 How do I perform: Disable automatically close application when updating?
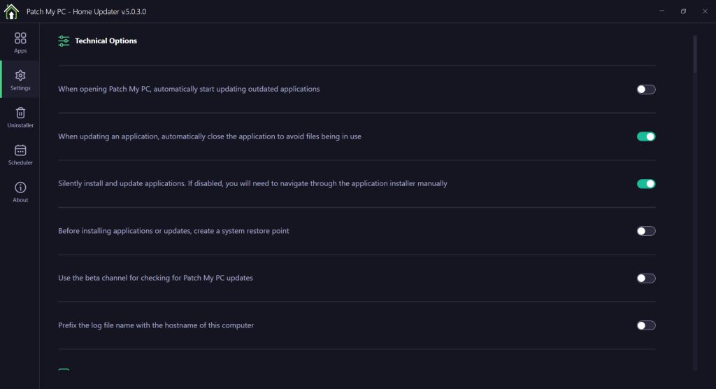tap(646, 136)
